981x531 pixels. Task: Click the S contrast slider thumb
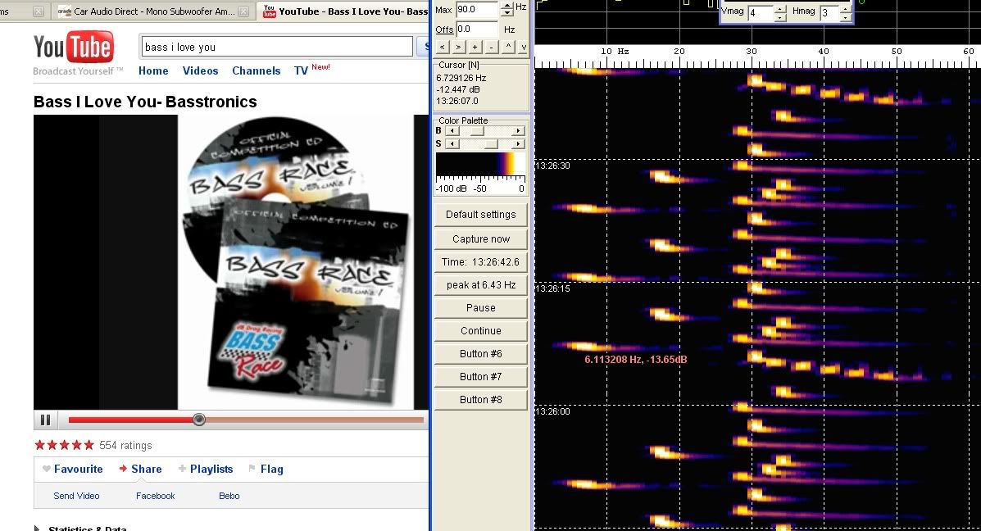[492, 144]
